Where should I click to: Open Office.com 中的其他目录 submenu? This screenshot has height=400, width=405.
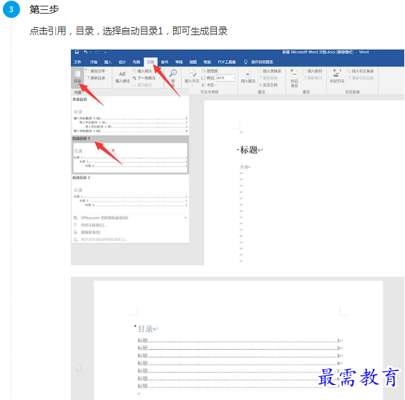[130, 218]
